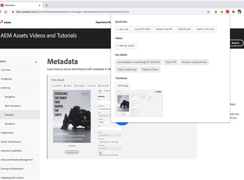The image size is (244, 180).
Task: Click the 32045.jpg thumbnail preview image
Action: pos(139,103)
